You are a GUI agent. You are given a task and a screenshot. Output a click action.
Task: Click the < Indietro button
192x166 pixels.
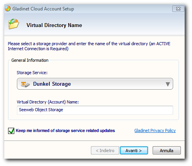pyautogui.click(x=105, y=150)
